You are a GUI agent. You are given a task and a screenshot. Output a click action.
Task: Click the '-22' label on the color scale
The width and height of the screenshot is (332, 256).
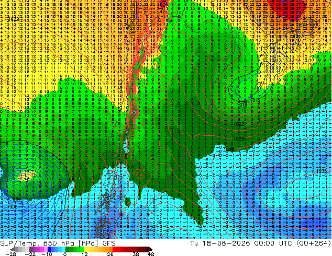30,254
